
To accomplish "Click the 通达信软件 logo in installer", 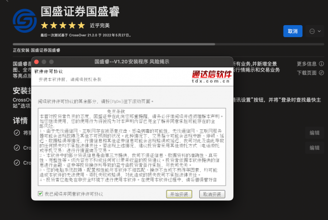I will [x=211, y=77].
